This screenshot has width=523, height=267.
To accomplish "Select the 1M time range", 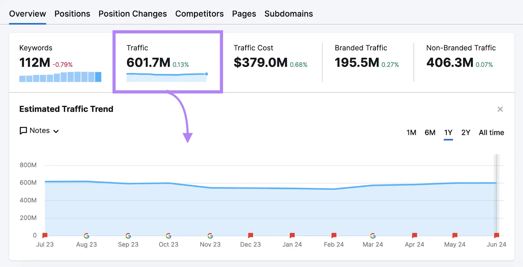I will (x=411, y=133).
